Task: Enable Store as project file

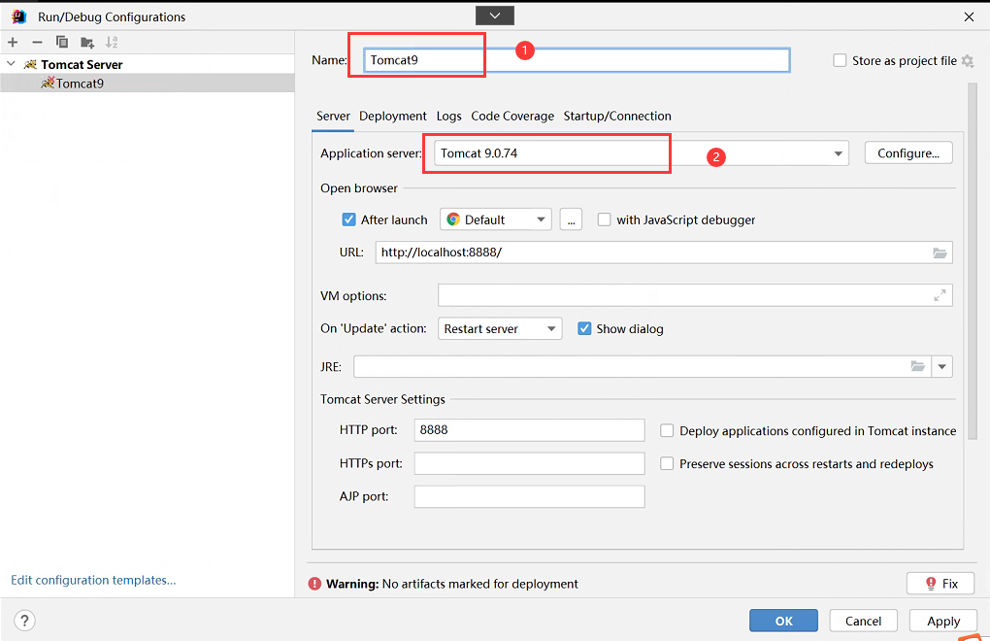Action: (x=840, y=60)
